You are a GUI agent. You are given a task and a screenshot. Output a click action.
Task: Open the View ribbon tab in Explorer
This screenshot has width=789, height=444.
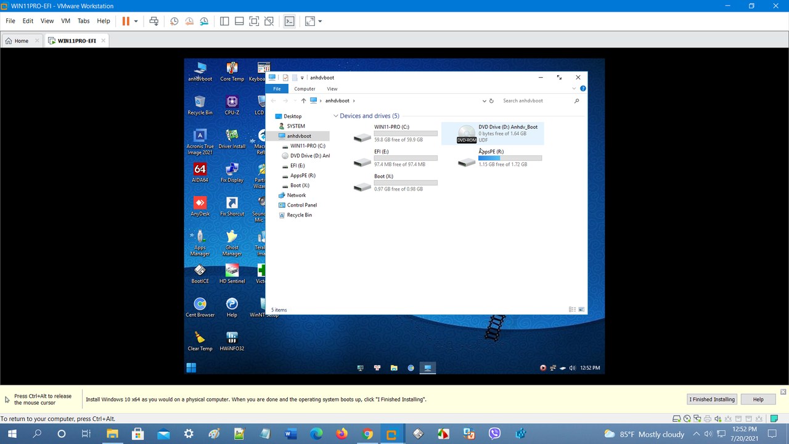coord(332,89)
